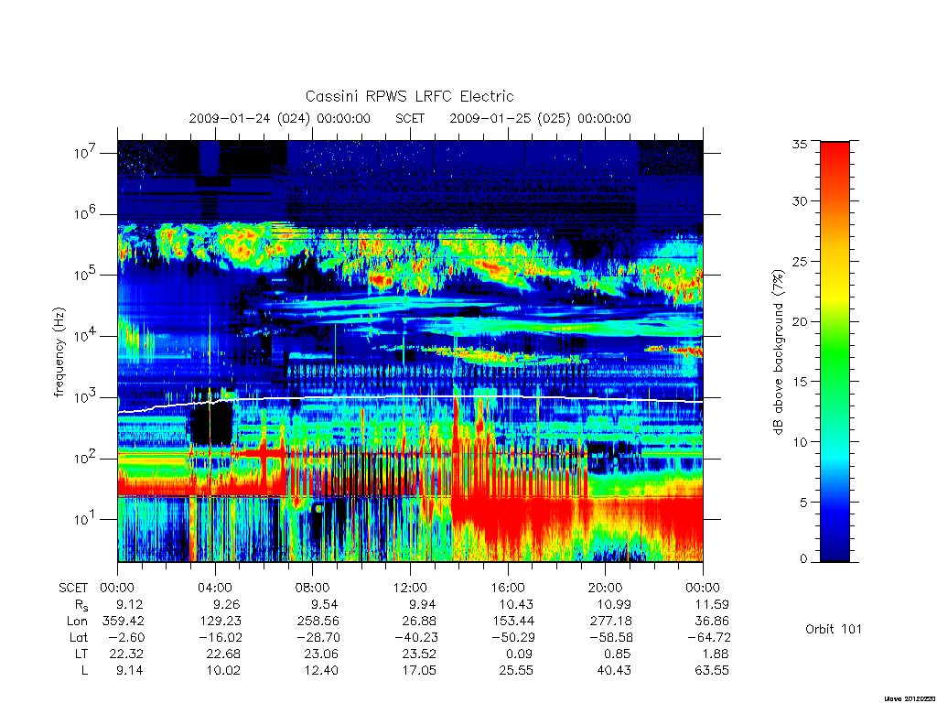The image size is (937, 703).
Task: Click the color bar tick label '30'
Action: pos(800,201)
